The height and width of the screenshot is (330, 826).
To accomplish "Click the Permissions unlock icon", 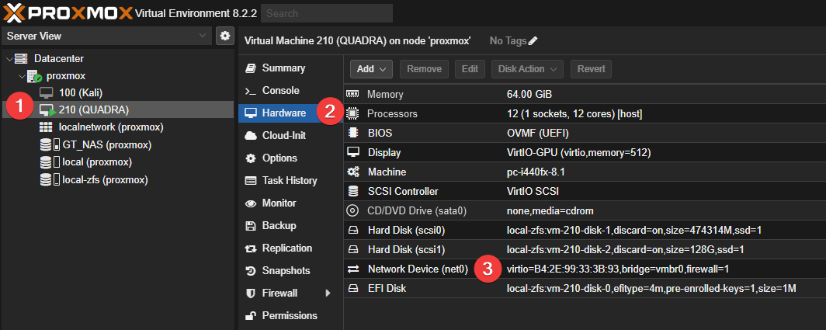I will [251, 316].
